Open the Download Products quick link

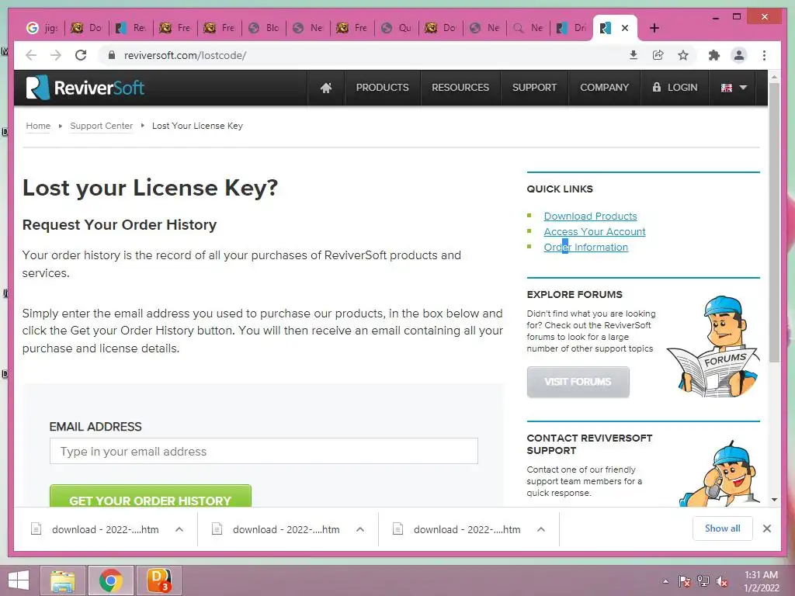590,217
